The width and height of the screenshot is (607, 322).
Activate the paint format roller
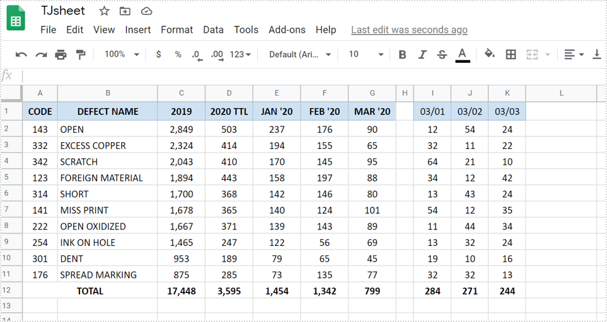(x=80, y=55)
